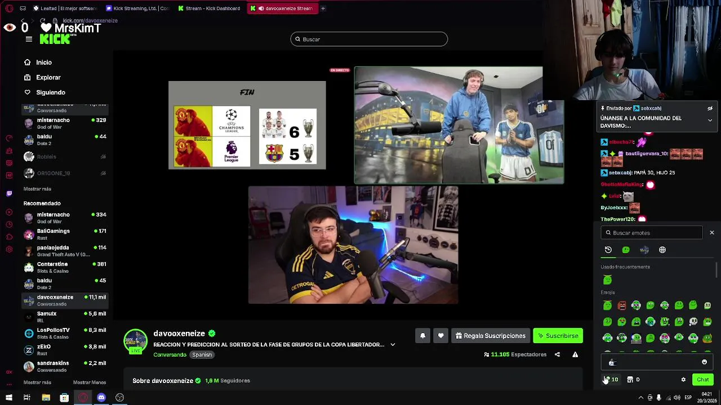Open BaliGamings channel in sidebar
Screen dimensions: 721x405
pyautogui.click(x=65, y=234)
